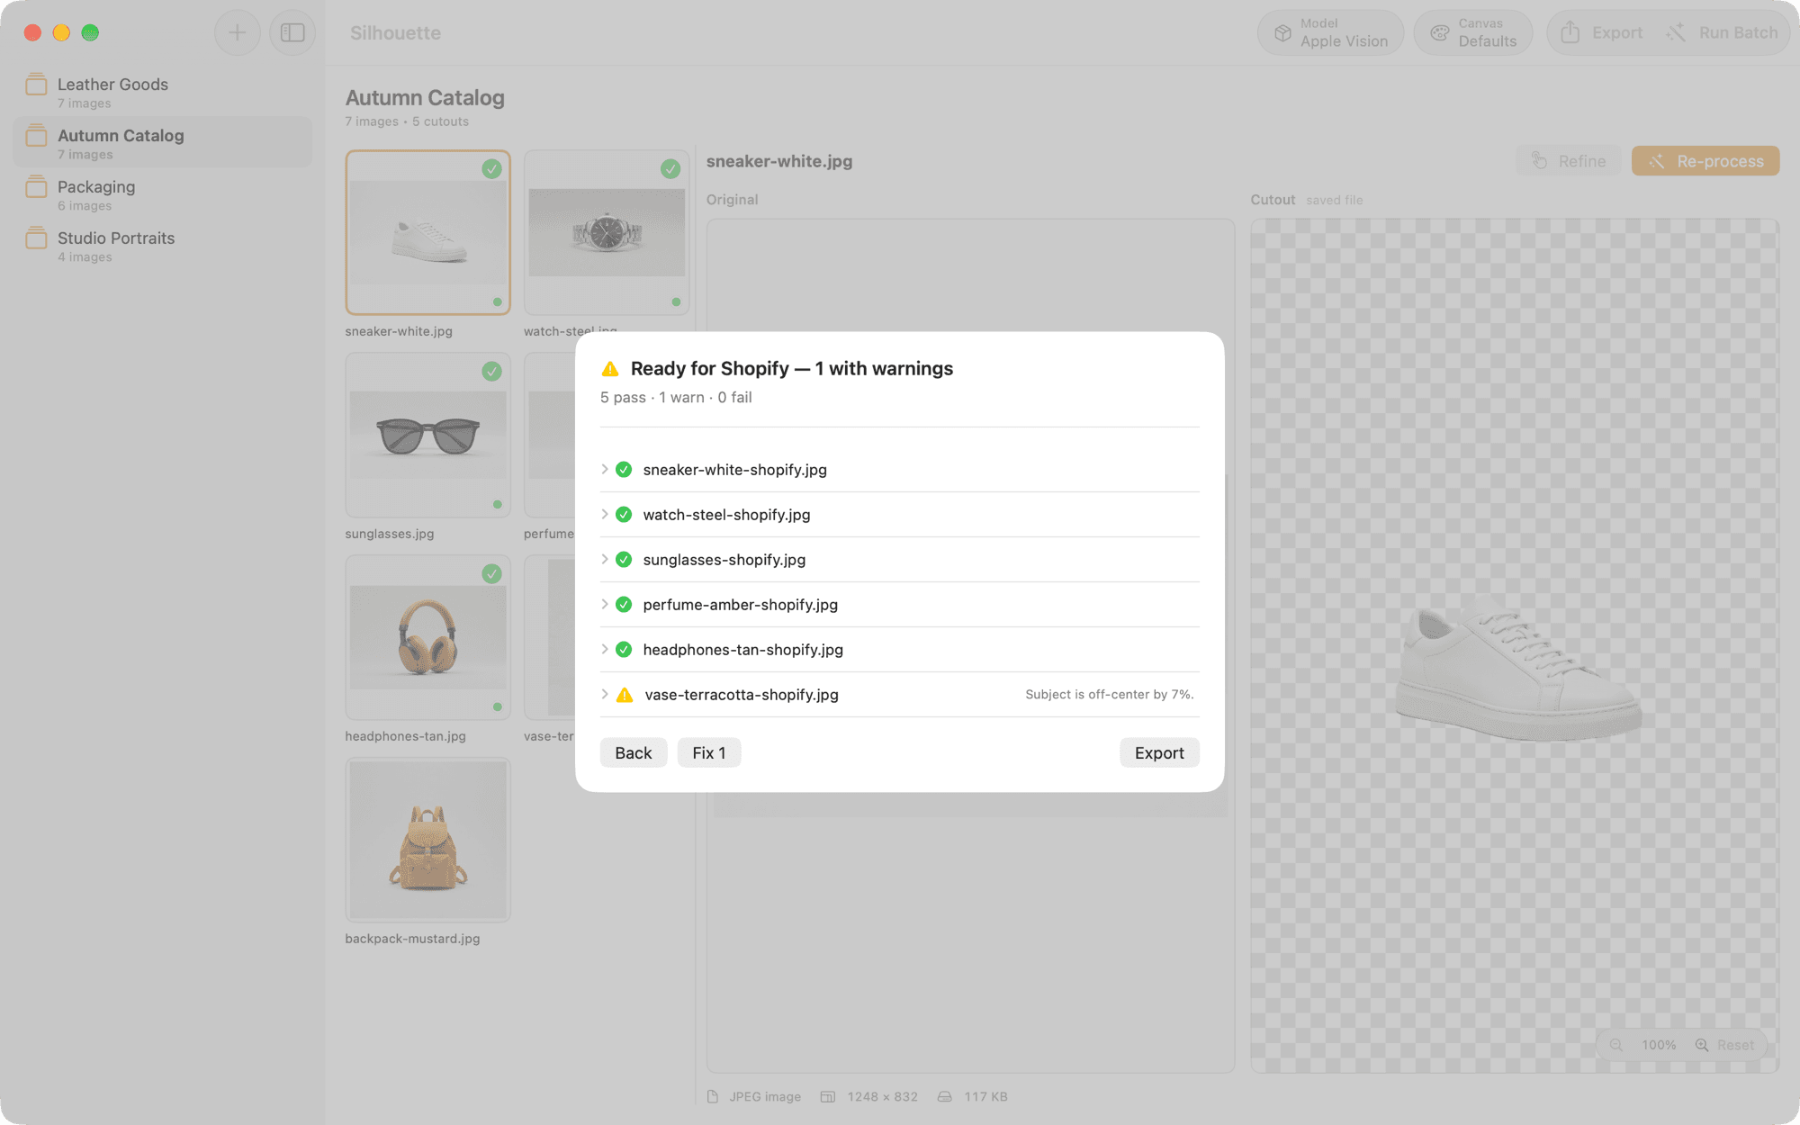Select the Studio Portraits collection

(x=162, y=245)
